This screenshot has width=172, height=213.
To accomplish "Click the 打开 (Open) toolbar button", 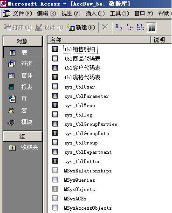I will (18, 27).
